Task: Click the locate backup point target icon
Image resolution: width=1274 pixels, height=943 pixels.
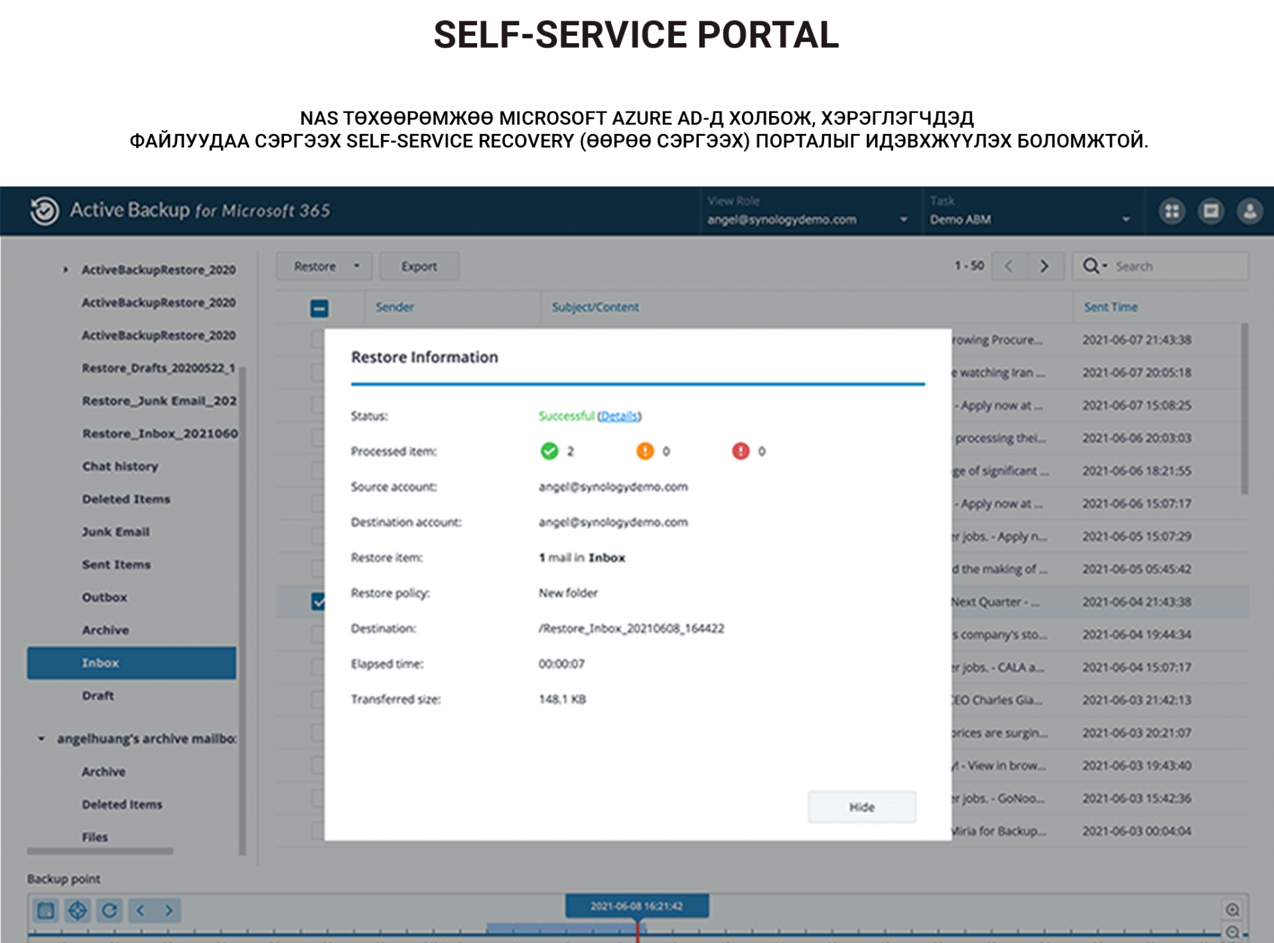Action: pyautogui.click(x=77, y=910)
